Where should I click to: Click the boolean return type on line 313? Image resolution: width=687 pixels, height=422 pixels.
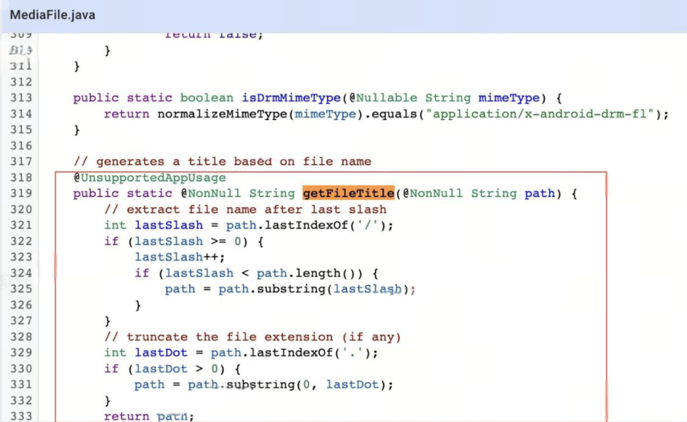tap(207, 98)
